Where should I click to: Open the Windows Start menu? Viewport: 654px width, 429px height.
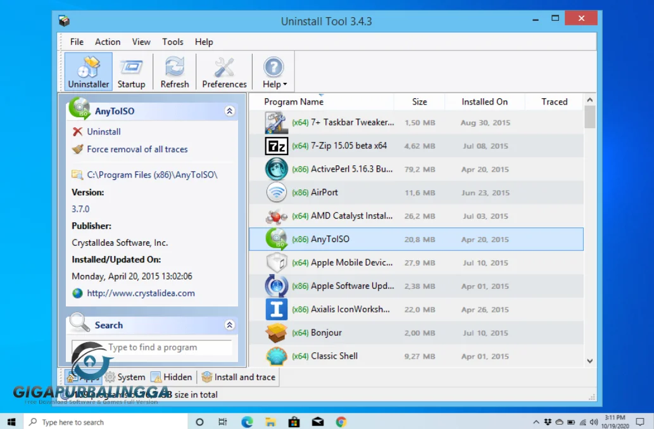point(11,422)
